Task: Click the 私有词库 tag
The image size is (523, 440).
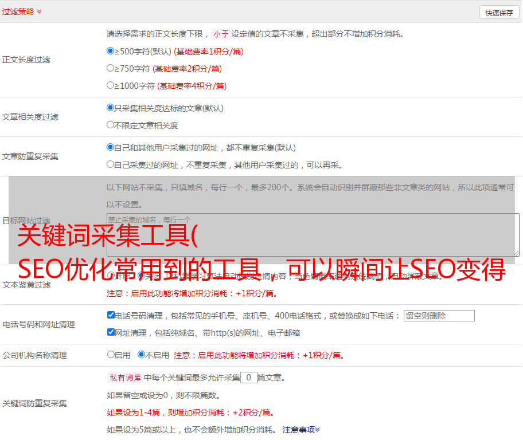Action: (x=124, y=378)
